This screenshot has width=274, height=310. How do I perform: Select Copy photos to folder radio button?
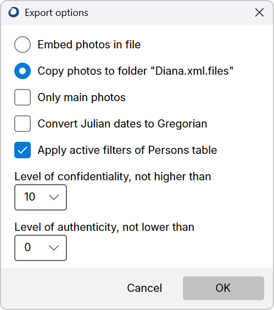(23, 71)
